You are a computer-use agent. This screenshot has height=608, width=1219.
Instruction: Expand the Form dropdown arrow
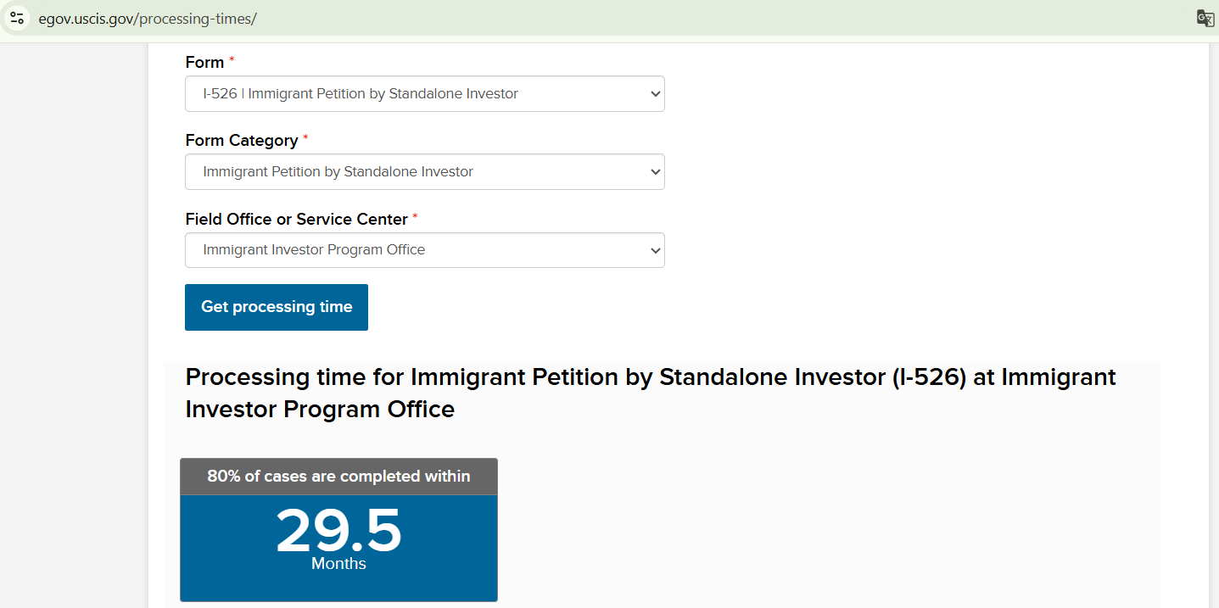[x=654, y=94]
